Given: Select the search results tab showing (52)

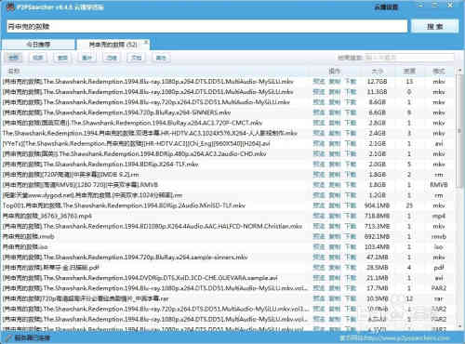Looking at the screenshot, I should 113,45.
